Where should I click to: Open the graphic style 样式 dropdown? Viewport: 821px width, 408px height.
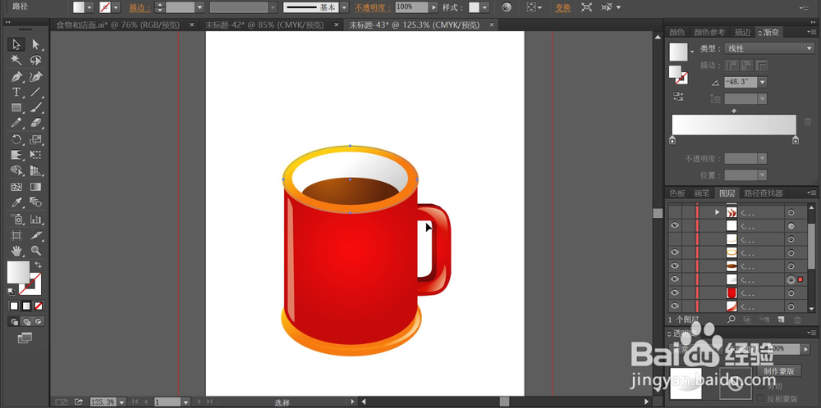coord(485,7)
